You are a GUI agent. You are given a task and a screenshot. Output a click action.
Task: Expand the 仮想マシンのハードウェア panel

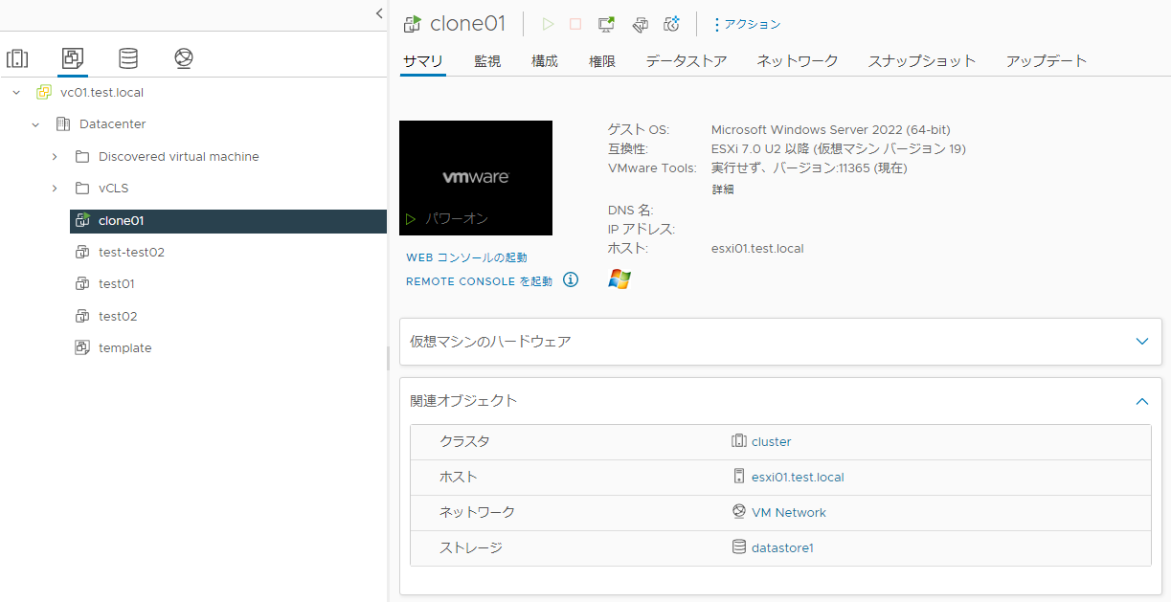coord(1141,342)
